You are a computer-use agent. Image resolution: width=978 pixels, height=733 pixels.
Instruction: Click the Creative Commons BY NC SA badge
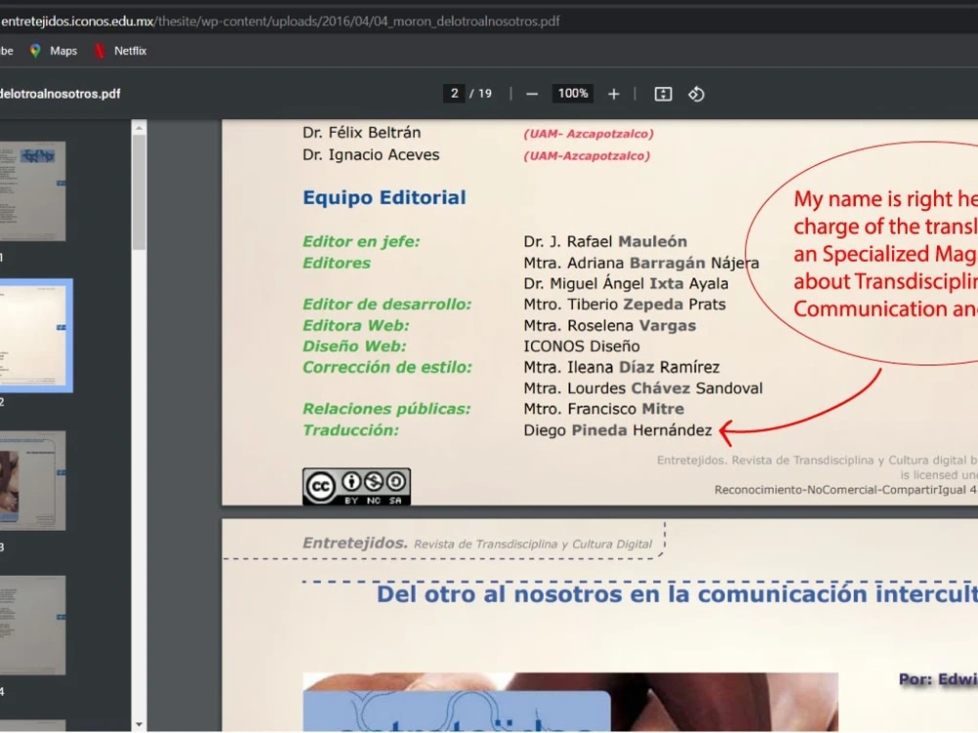356,486
